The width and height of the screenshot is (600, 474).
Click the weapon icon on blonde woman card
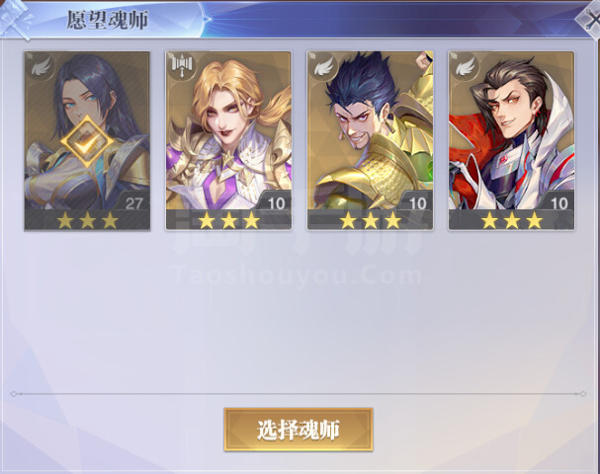181,66
